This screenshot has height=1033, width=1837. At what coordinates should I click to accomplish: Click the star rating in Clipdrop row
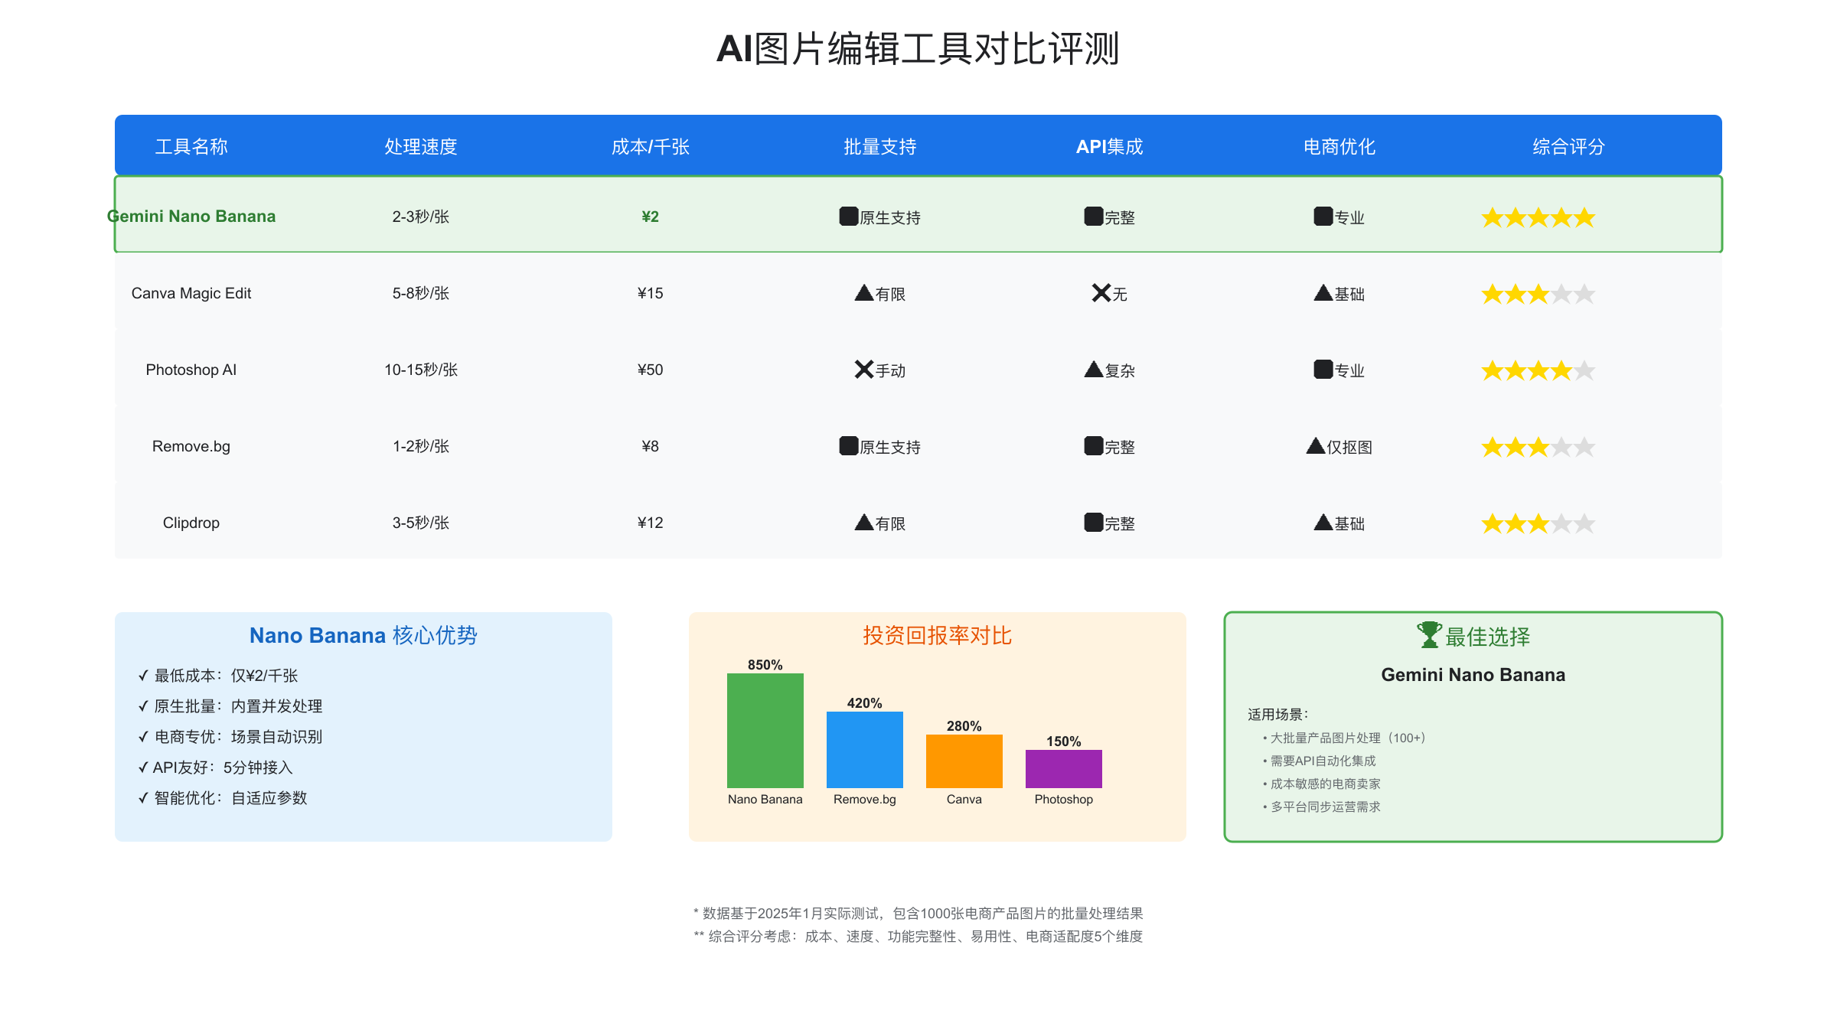pyautogui.click(x=1538, y=523)
